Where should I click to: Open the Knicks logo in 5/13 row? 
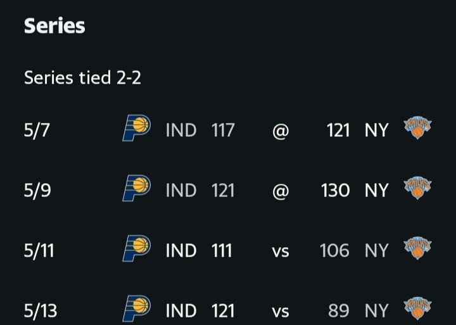417,309
